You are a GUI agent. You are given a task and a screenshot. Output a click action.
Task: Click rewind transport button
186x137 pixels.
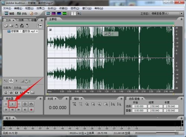(x=12, y=110)
